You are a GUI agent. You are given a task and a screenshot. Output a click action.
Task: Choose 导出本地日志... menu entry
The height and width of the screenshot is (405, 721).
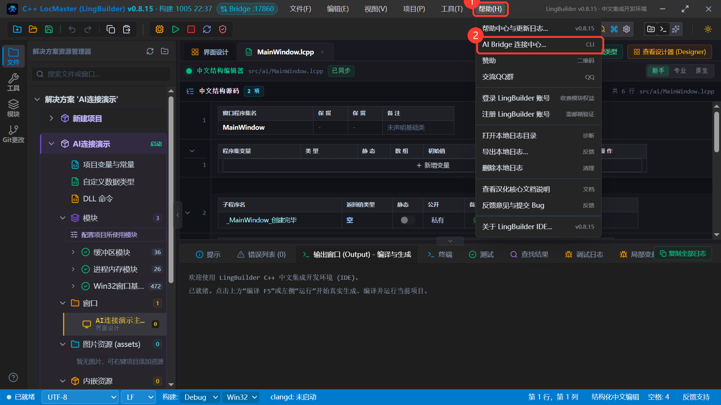[538, 152]
